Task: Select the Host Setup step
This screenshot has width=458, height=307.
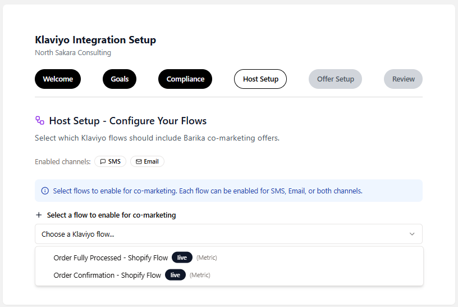Action: pos(260,79)
